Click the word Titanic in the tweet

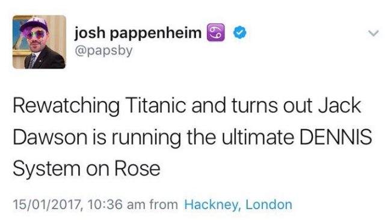156,105
